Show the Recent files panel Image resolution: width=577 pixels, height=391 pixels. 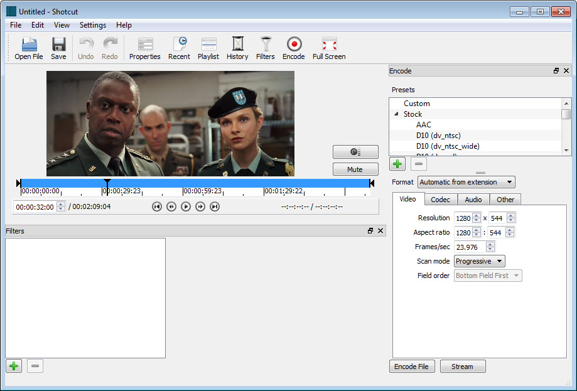179,48
